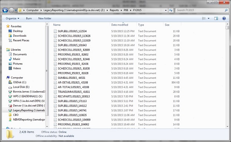231x142 pixels.
Task: Expand breadcrumb arrow after Computer
Action: coord(41,10)
